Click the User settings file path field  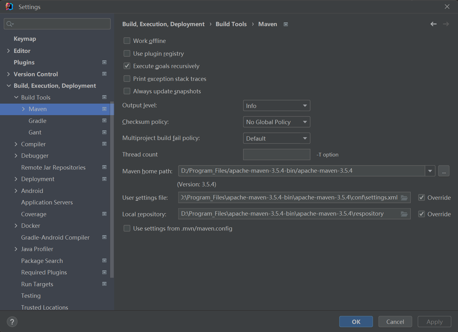294,198
